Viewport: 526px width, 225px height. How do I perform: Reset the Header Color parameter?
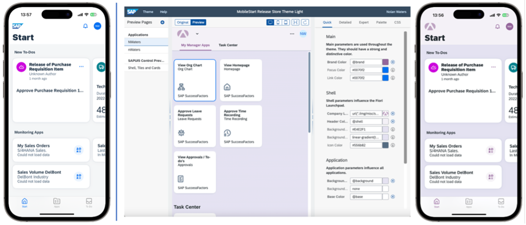click(x=393, y=122)
